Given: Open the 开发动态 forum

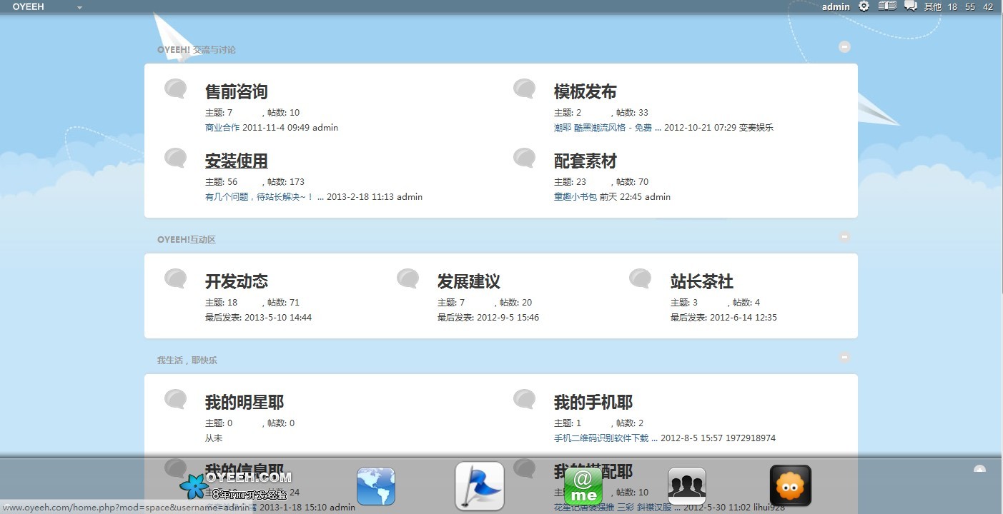Looking at the screenshot, I should (236, 281).
